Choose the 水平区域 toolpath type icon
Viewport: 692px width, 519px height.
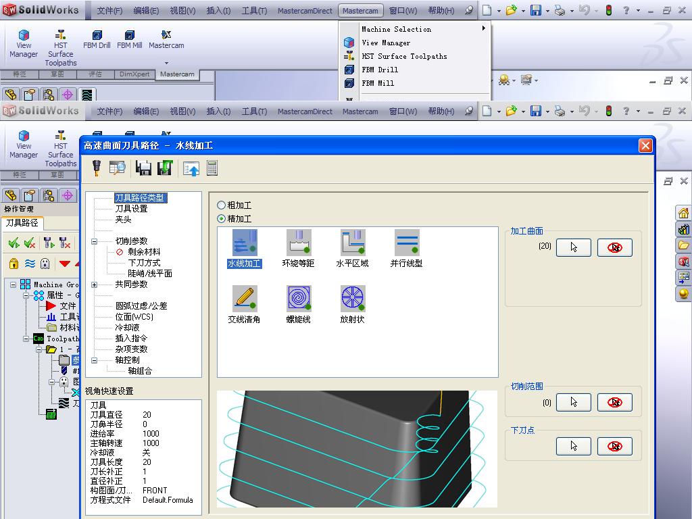pyautogui.click(x=352, y=249)
